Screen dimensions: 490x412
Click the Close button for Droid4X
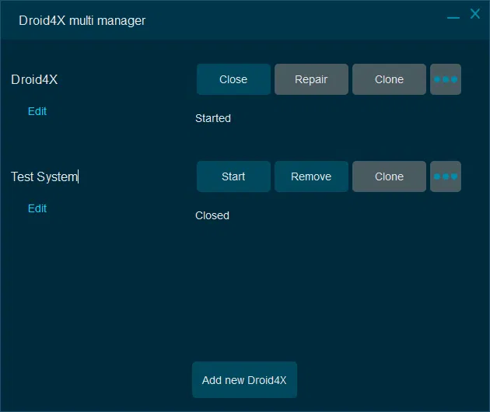(233, 79)
